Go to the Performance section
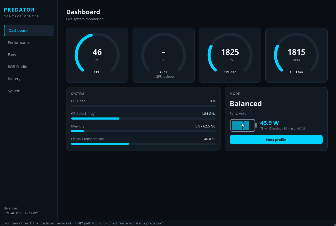 (29, 43)
